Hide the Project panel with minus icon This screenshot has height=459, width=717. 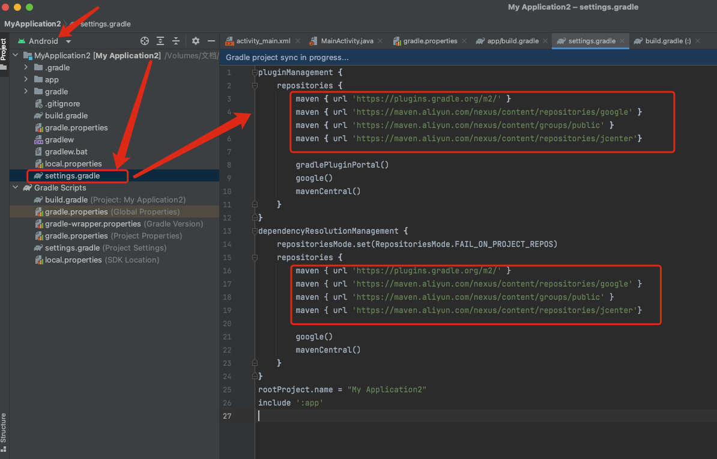click(211, 41)
